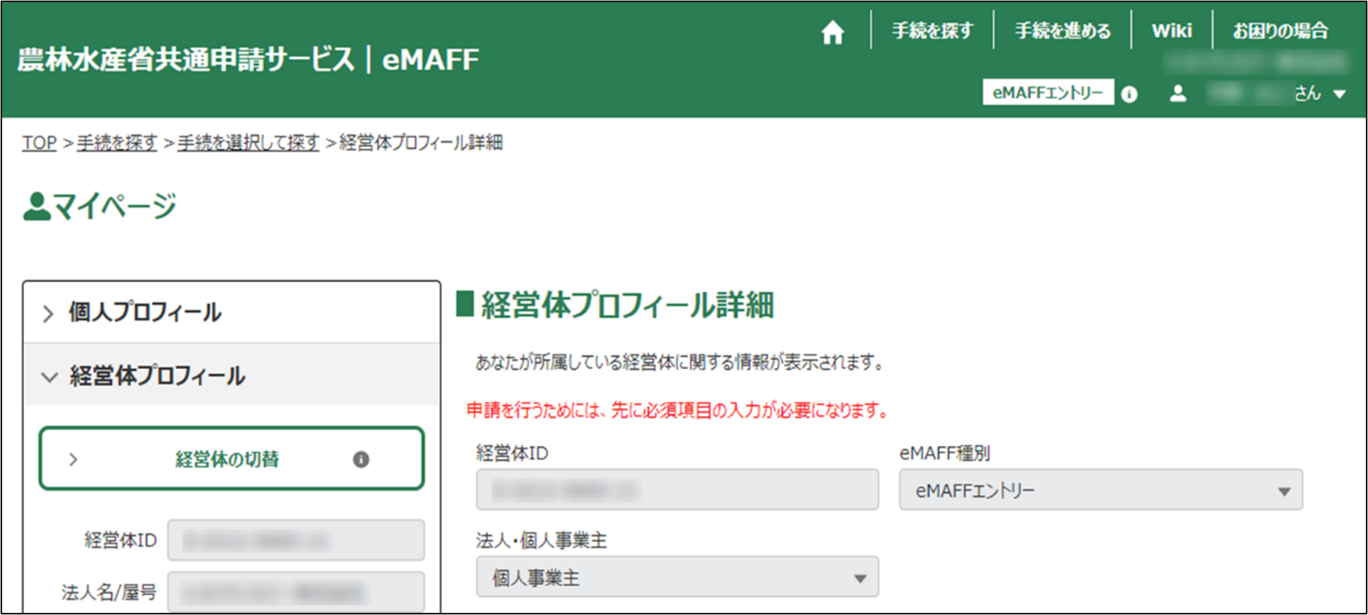Click 手続を選択して探す breadcrumb link

coord(248,143)
